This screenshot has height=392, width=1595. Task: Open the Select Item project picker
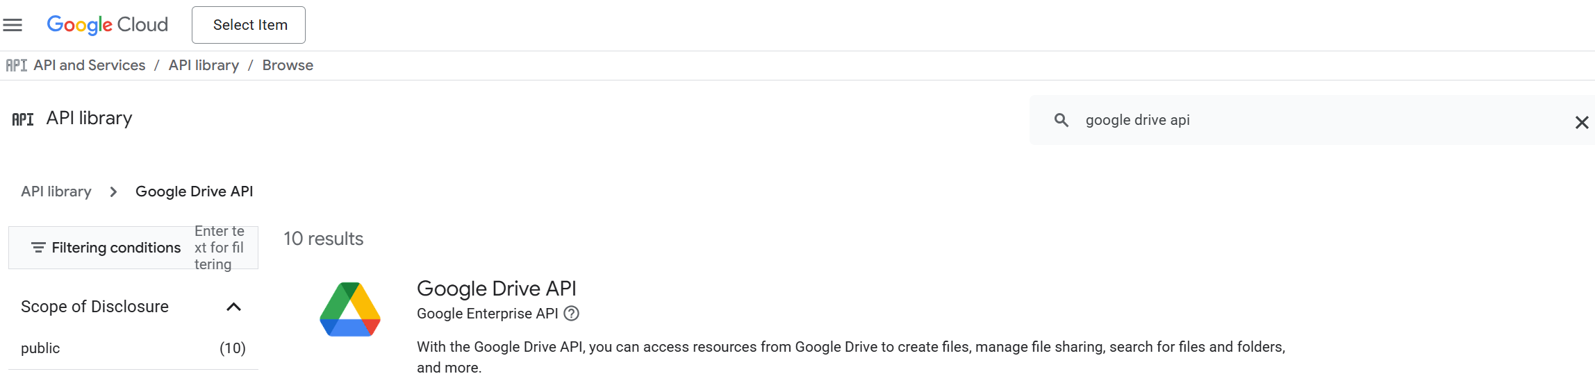(x=249, y=25)
